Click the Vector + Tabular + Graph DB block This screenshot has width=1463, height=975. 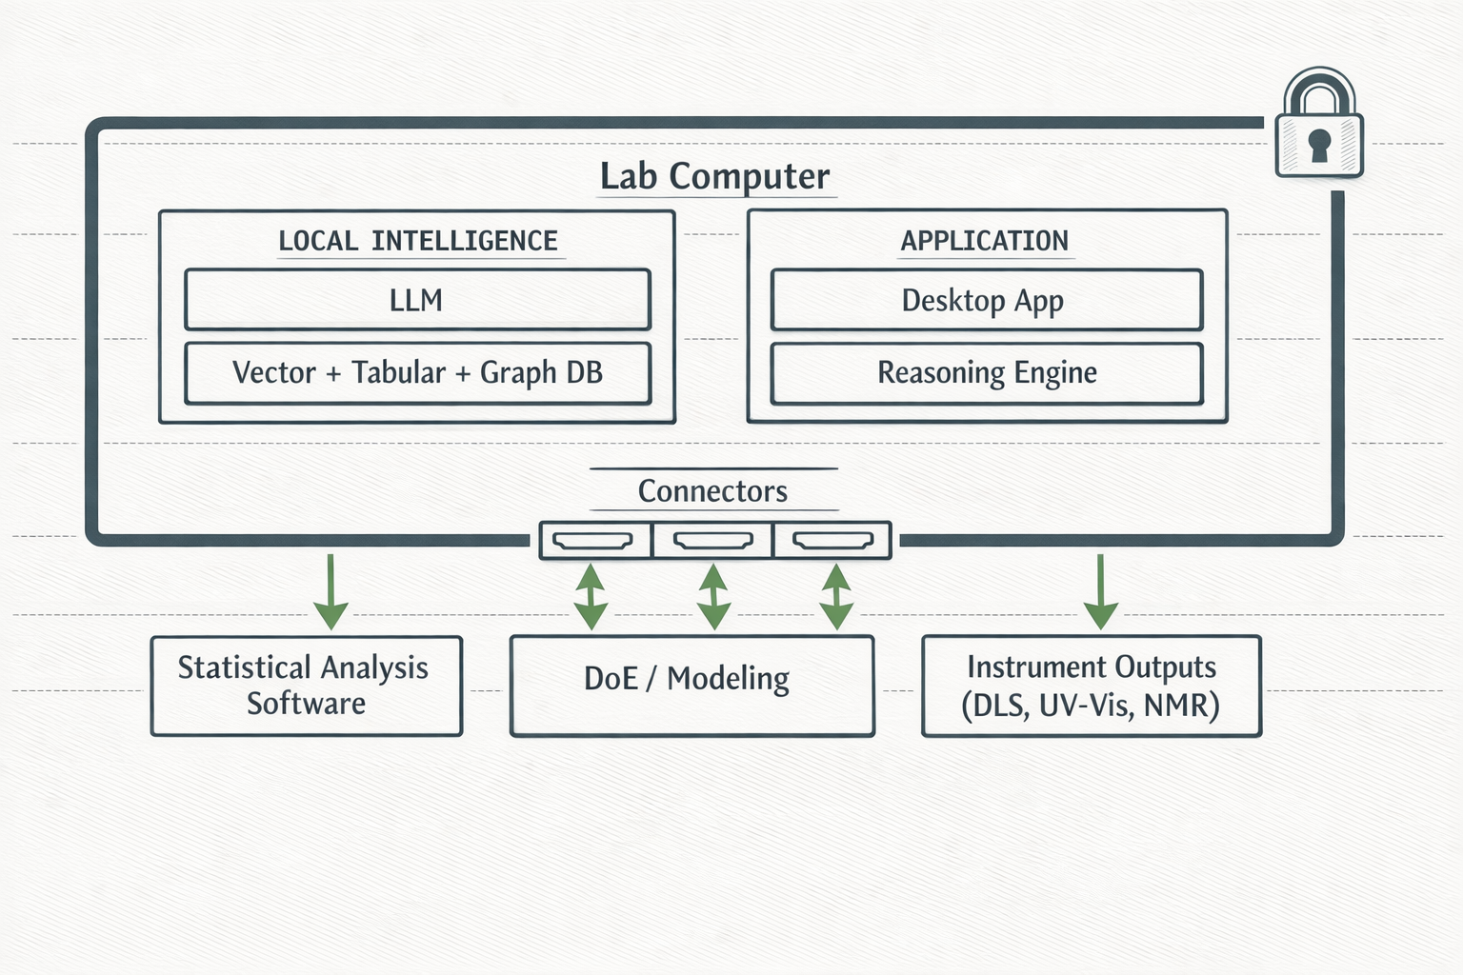click(417, 373)
